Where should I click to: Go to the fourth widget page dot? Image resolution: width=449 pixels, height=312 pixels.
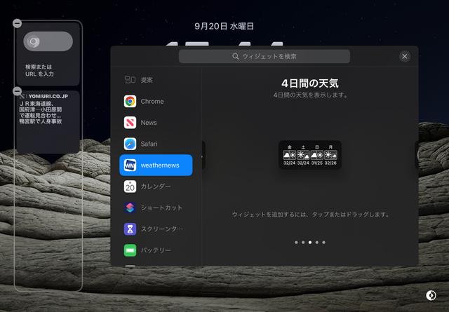pyautogui.click(x=316, y=243)
